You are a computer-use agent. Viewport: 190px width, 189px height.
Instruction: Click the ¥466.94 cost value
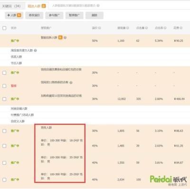point(179,99)
